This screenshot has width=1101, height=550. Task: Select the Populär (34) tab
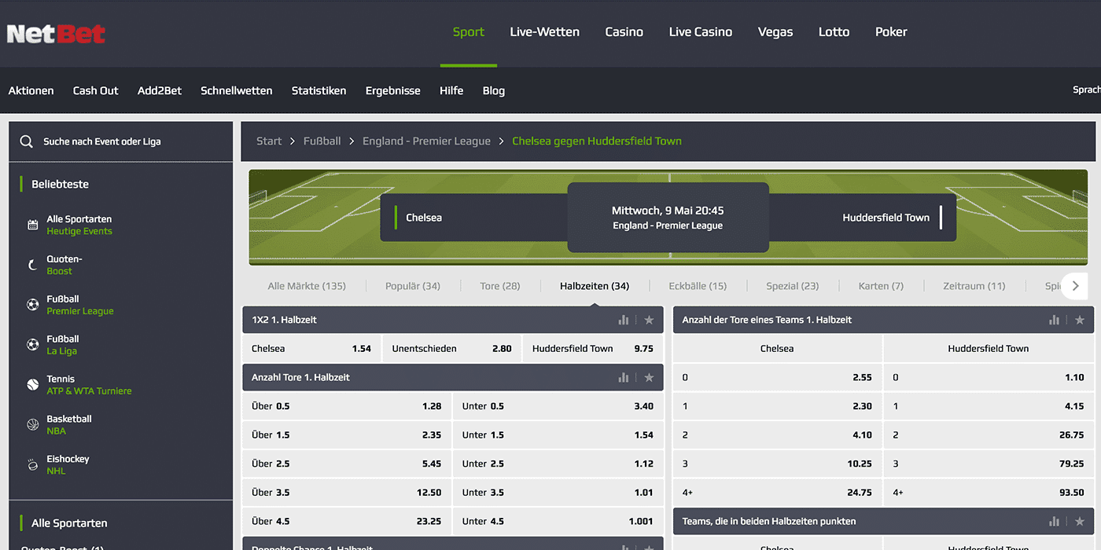pos(413,286)
